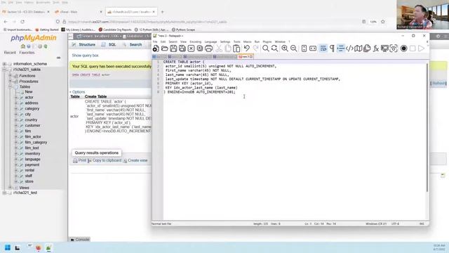Click New file icon in Notepad++ toolbar
Screen dimensions: 449x253
coord(156,48)
